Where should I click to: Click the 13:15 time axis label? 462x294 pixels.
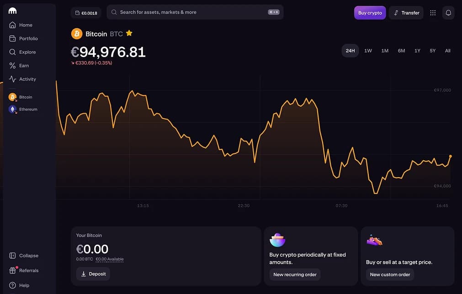(x=143, y=206)
